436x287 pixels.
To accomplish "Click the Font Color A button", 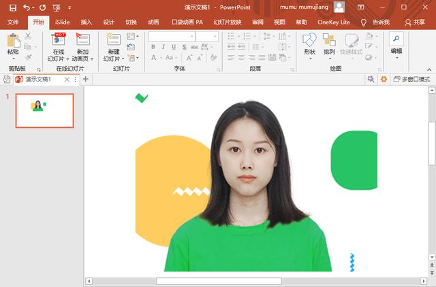I will point(153,58).
